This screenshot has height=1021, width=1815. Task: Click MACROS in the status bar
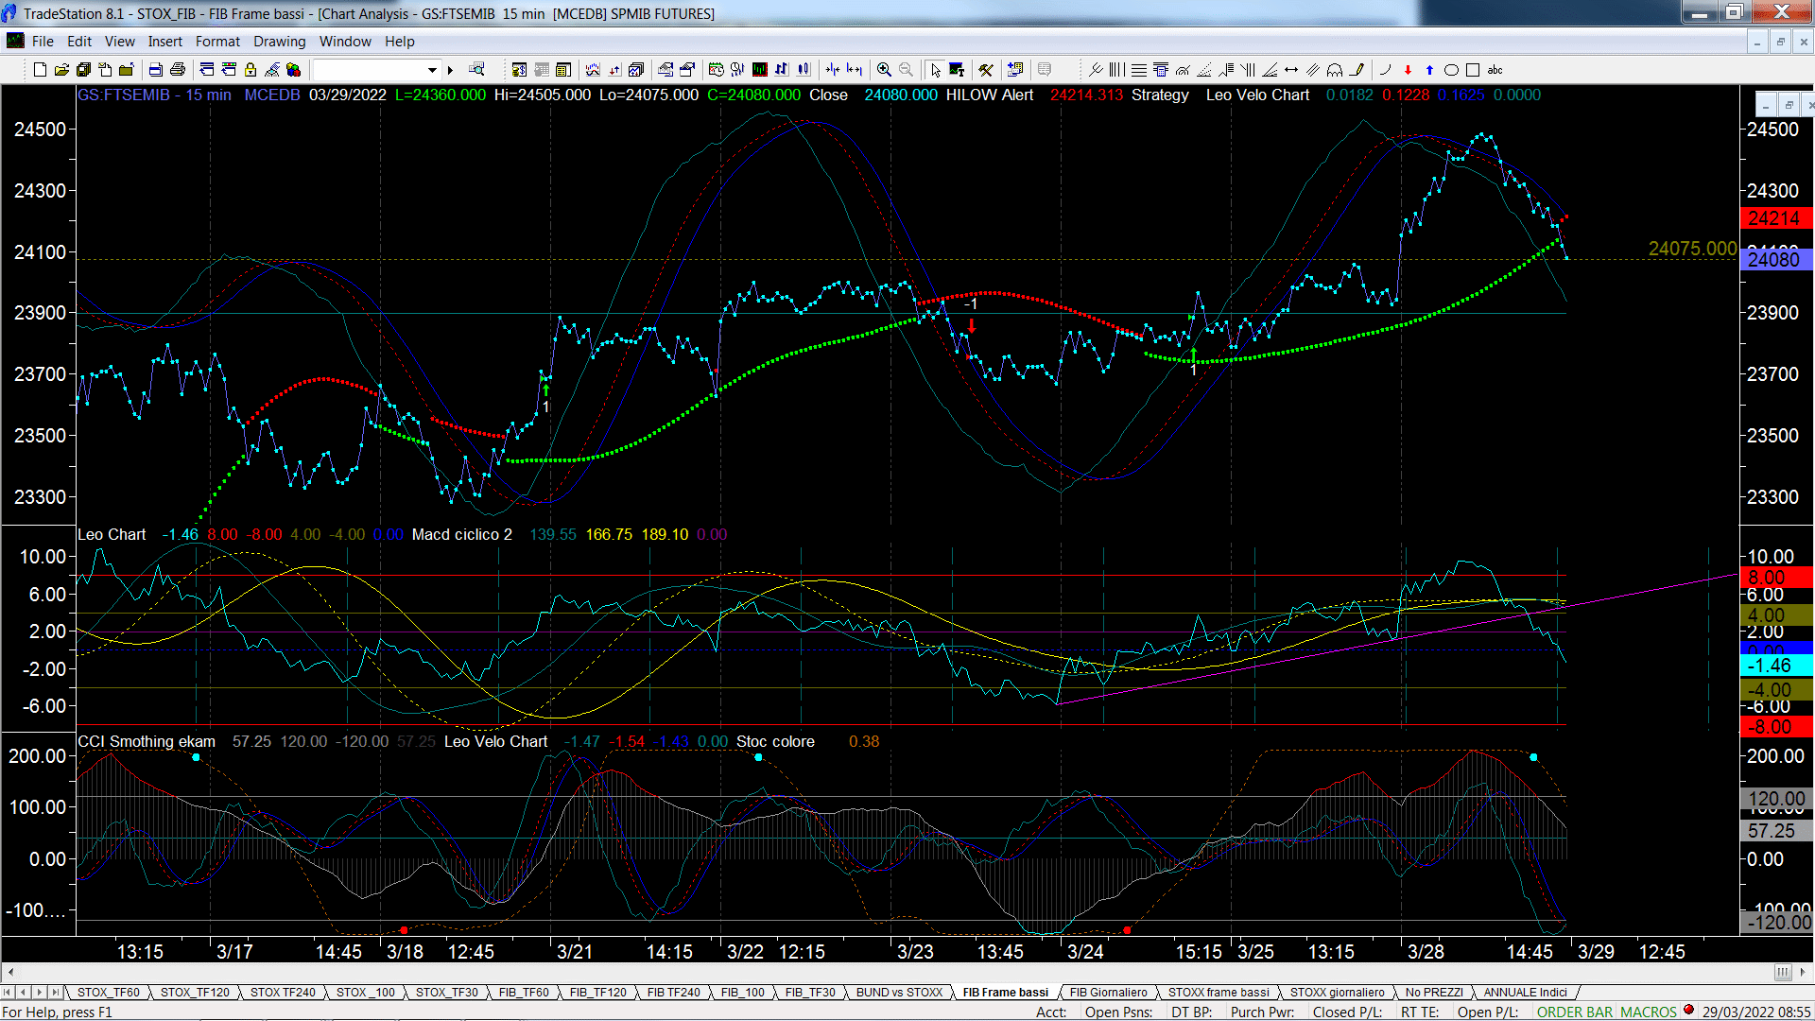click(x=1649, y=1012)
